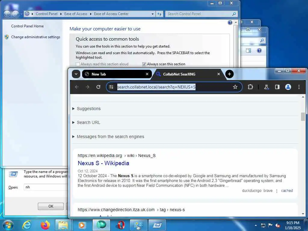
Task: Toggle the browser side panel icon
Action: point(277,87)
